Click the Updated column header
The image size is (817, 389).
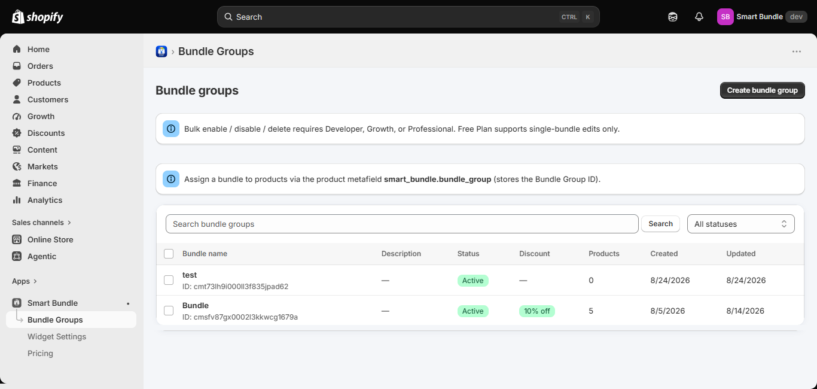pyautogui.click(x=741, y=254)
